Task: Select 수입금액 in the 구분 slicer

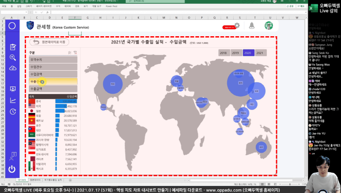Action: 53,74
